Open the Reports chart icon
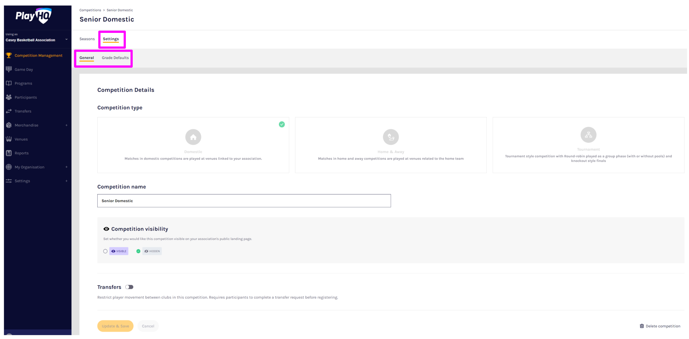The width and height of the screenshot is (689, 339). tap(9, 153)
